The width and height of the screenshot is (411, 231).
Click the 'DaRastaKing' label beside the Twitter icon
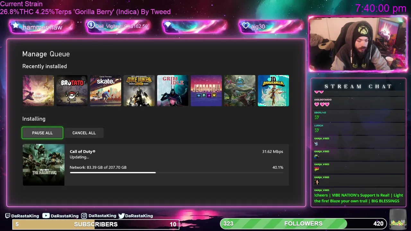[139, 216]
